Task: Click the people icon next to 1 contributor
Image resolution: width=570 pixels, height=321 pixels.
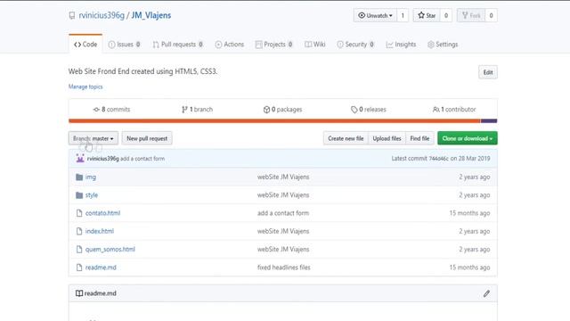Action: (436, 110)
